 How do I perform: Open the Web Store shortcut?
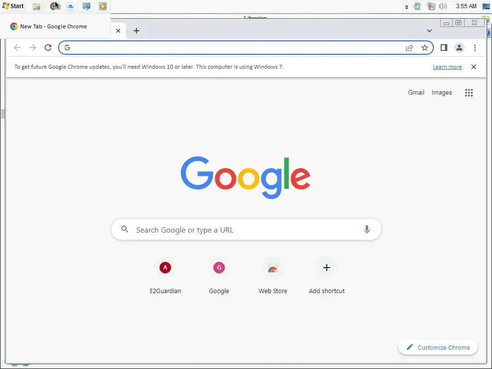(x=273, y=277)
